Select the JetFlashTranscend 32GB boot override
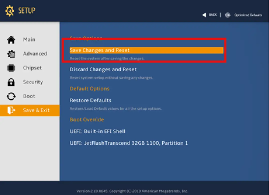The image size is (269, 195). 128,143
